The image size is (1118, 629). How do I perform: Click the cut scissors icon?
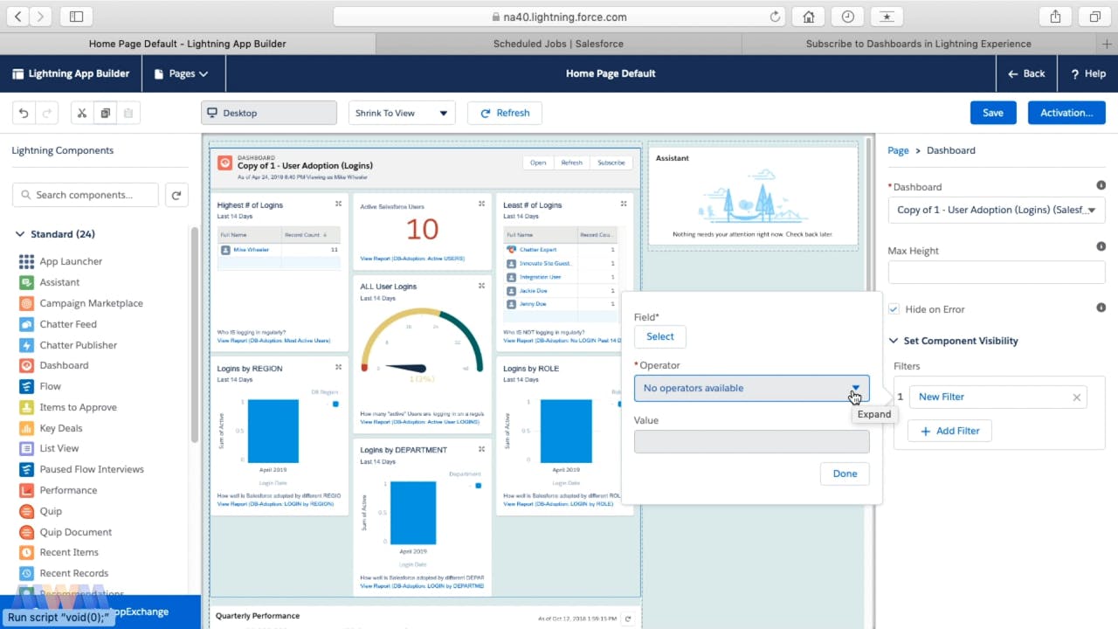81,113
